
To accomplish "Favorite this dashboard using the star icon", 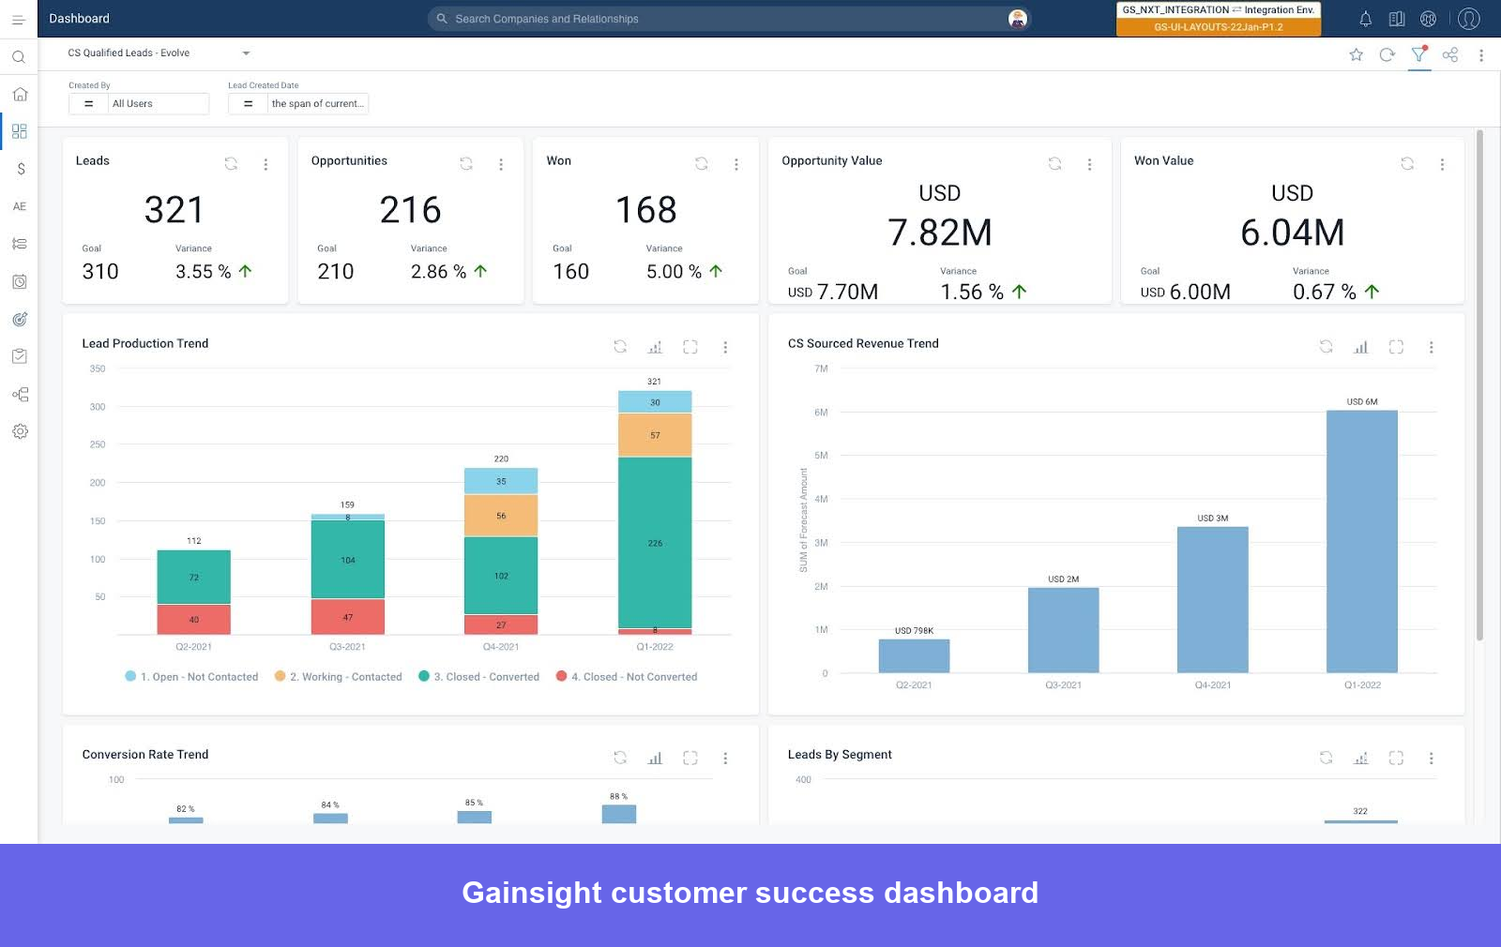I will pos(1356,54).
